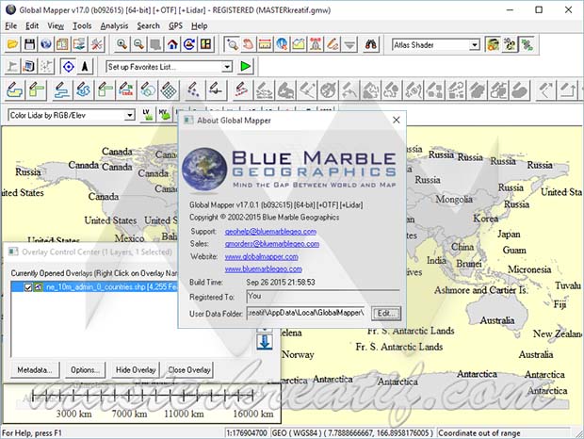Click the Save Workspace floppy disk icon

[x=29, y=44]
